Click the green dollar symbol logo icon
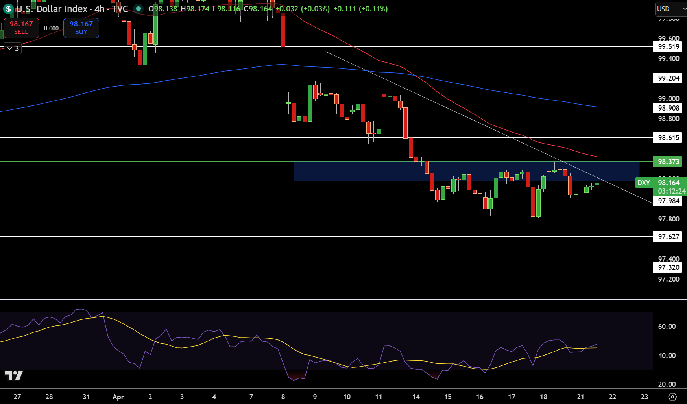 8,9
